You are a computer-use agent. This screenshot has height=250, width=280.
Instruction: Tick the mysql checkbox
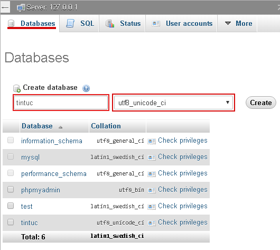point(11,156)
